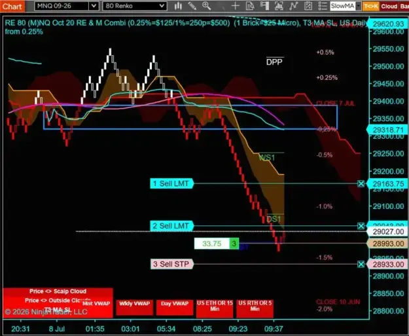
Task: Select the 1 Sell LMT order label
Action: (x=171, y=183)
